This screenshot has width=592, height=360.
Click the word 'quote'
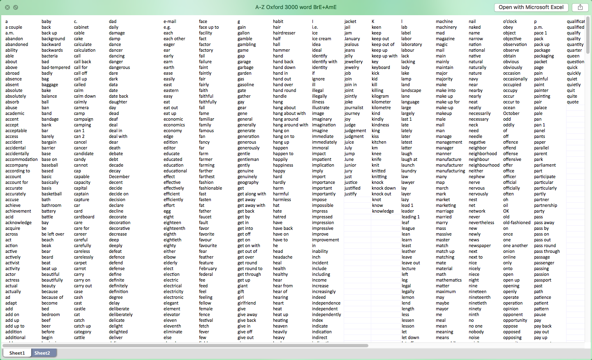tap(573, 102)
